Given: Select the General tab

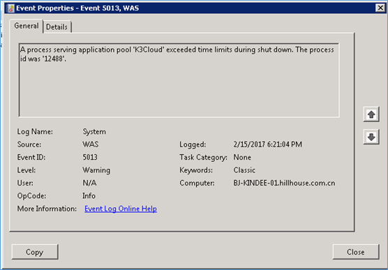Looking at the screenshot, I should click(27, 26).
